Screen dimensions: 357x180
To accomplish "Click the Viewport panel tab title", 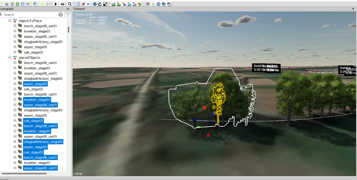I will [x=80, y=9].
